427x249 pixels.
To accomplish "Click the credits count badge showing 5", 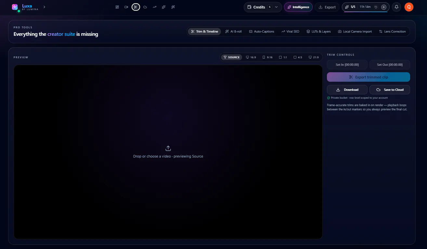I will tap(270, 7).
